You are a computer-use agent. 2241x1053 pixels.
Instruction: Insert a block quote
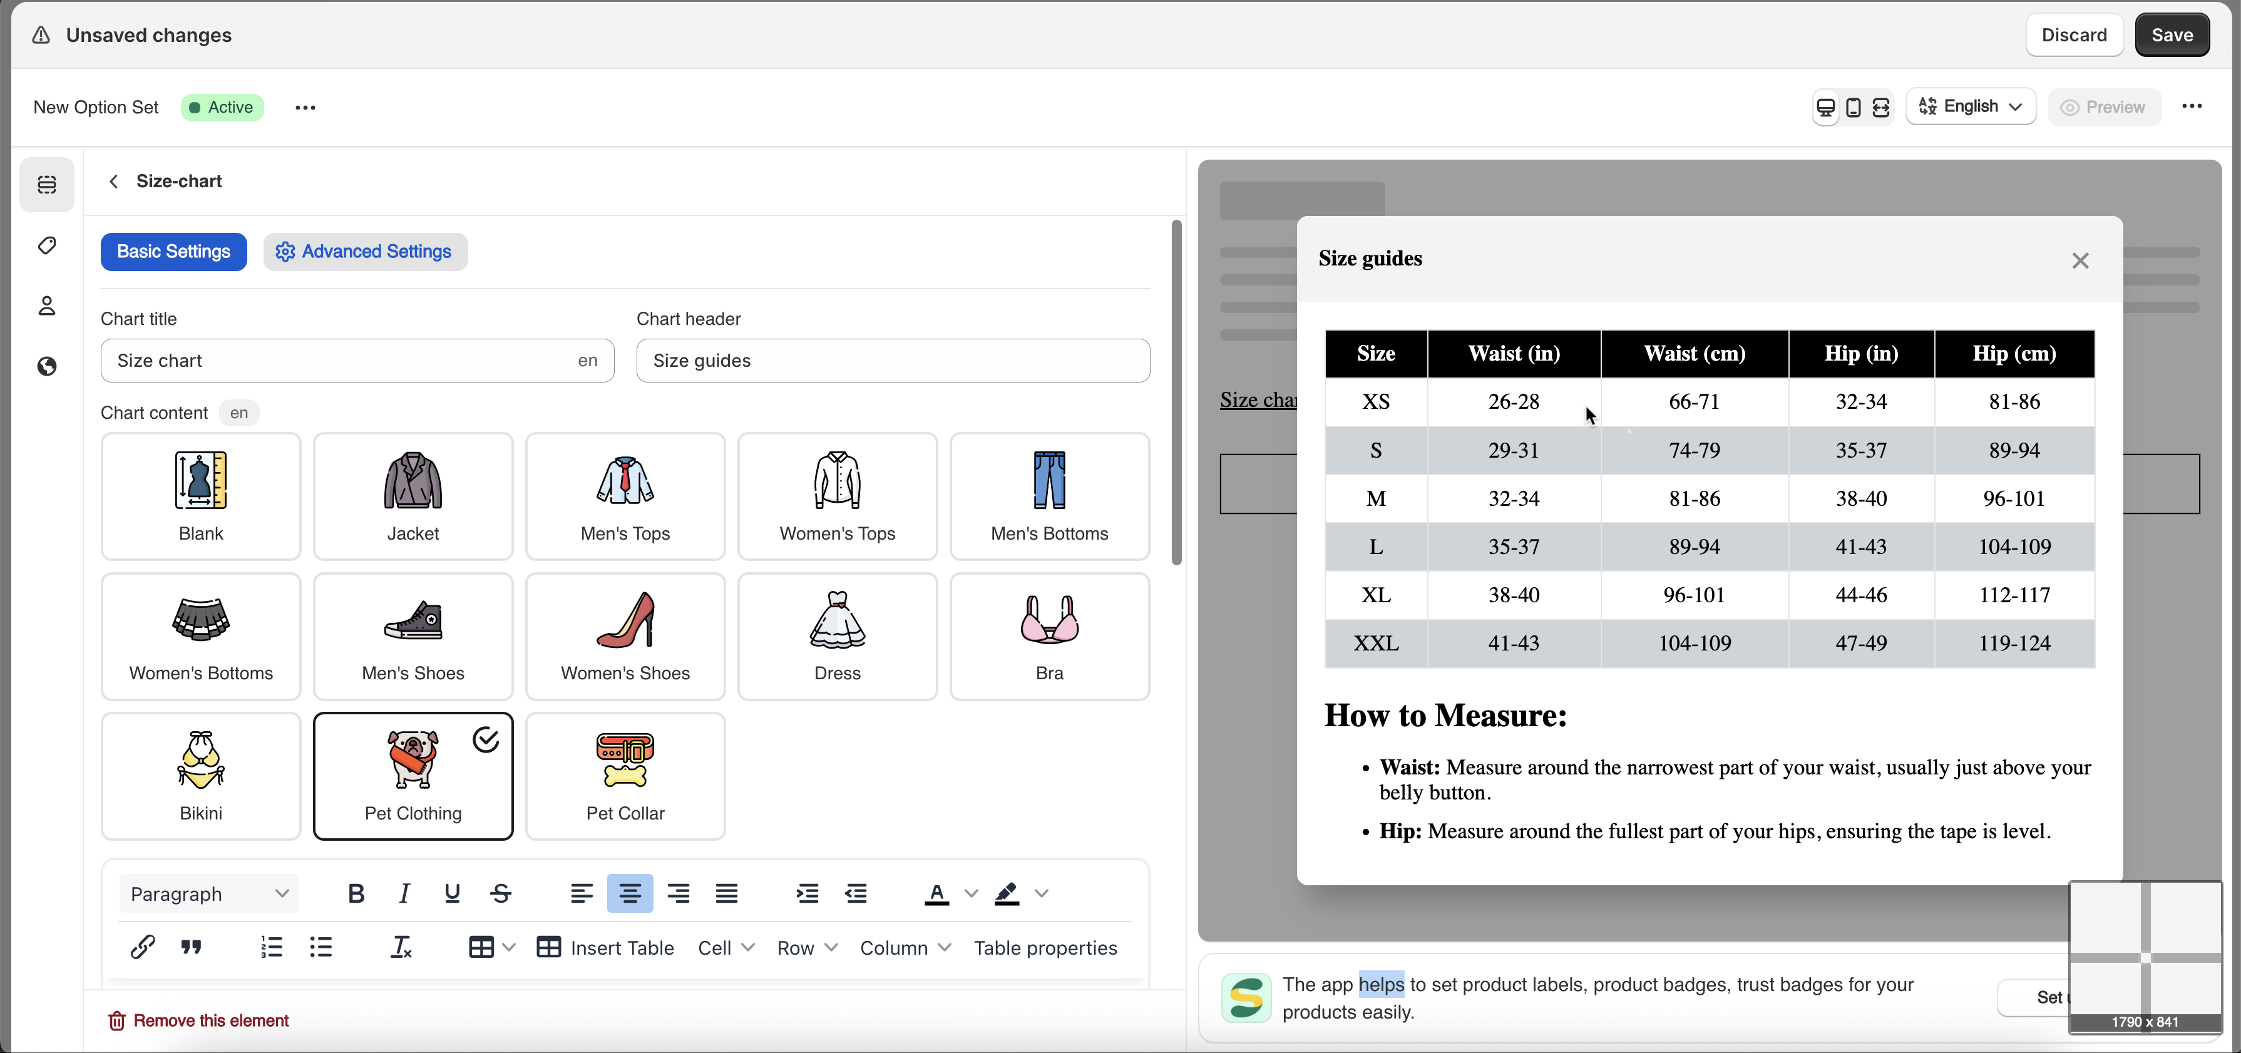[x=192, y=947]
